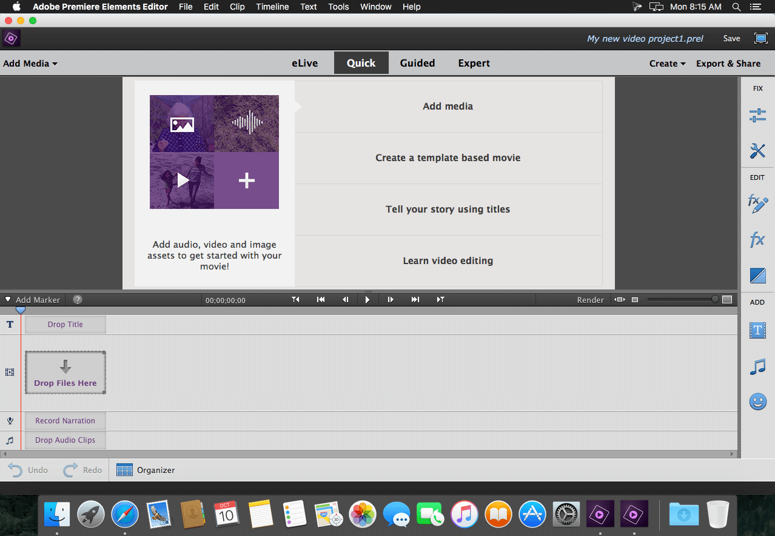Click the zoom in icon right of zoom slider
The height and width of the screenshot is (536, 775).
tap(727, 299)
